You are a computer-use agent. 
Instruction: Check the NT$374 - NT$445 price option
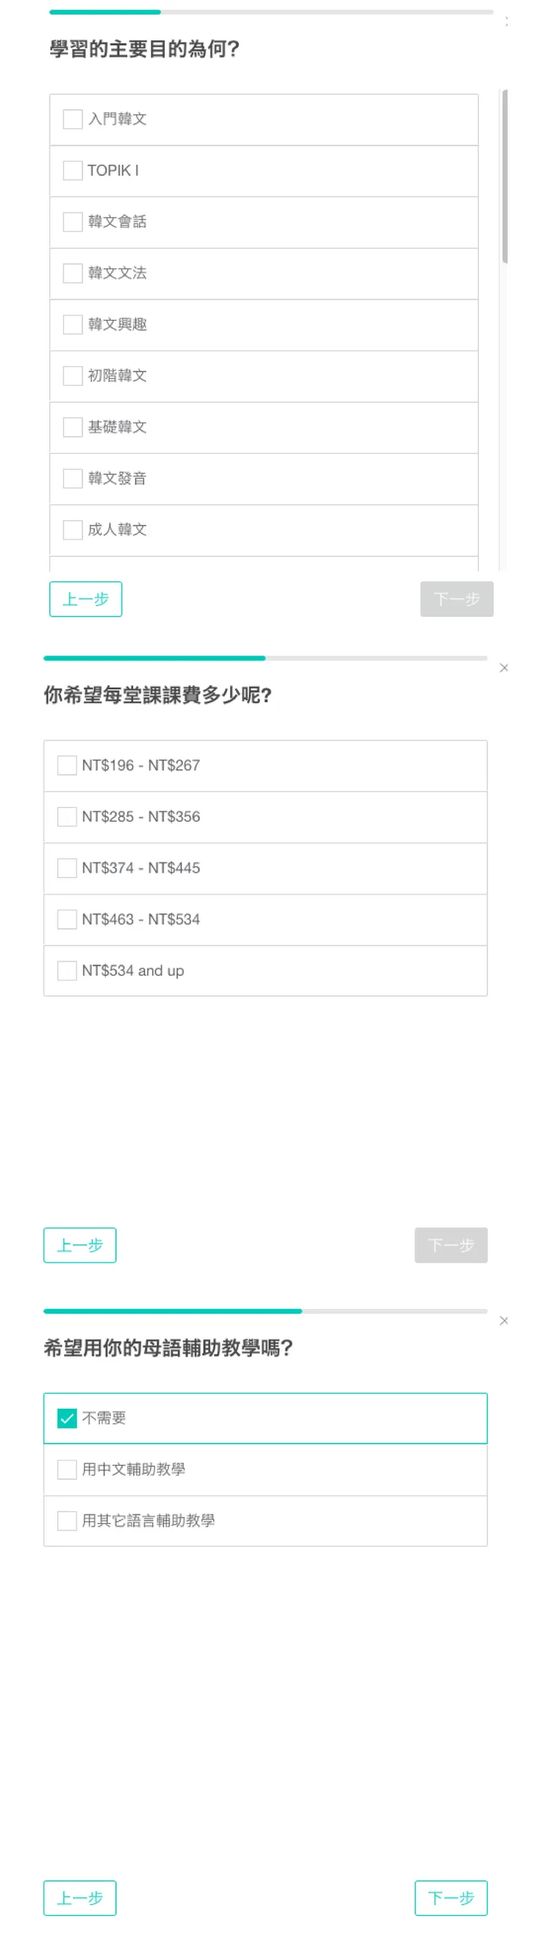(x=68, y=868)
